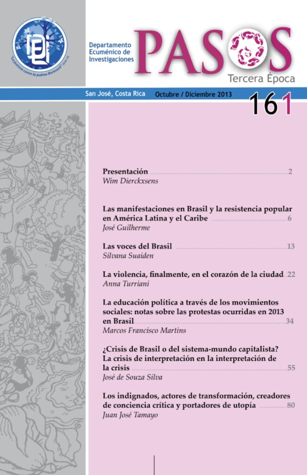Click the 'Departamento Ecuménico de Investigaciones' text

pyautogui.click(x=111, y=52)
